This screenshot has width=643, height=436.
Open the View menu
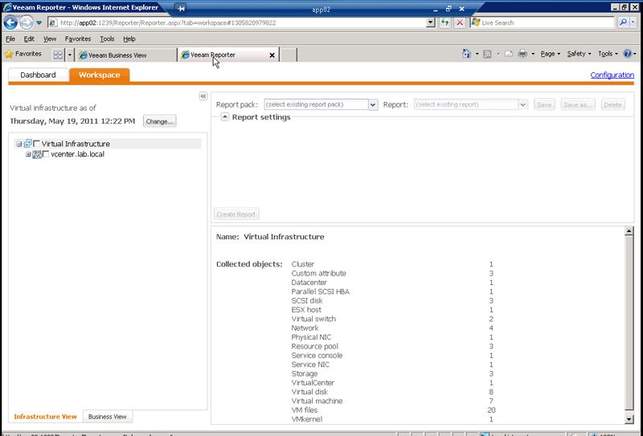[50, 39]
